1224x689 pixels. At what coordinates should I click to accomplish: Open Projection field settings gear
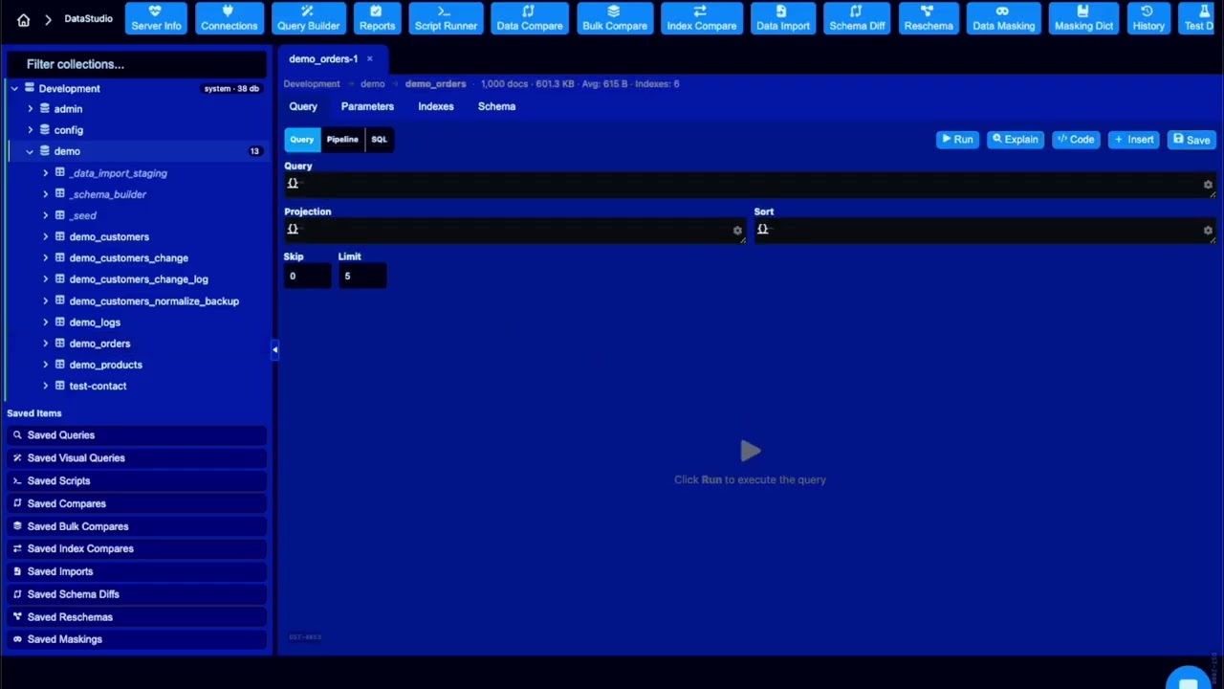(x=737, y=231)
